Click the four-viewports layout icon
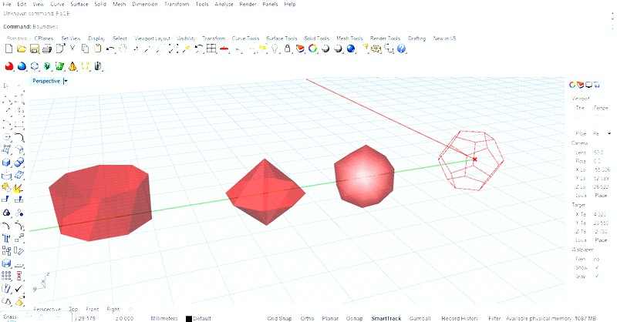This screenshot has height=322, width=617. [211, 49]
